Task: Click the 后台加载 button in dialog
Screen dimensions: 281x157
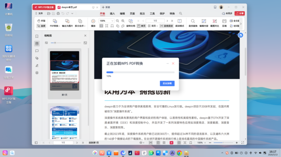Action: coord(167,83)
